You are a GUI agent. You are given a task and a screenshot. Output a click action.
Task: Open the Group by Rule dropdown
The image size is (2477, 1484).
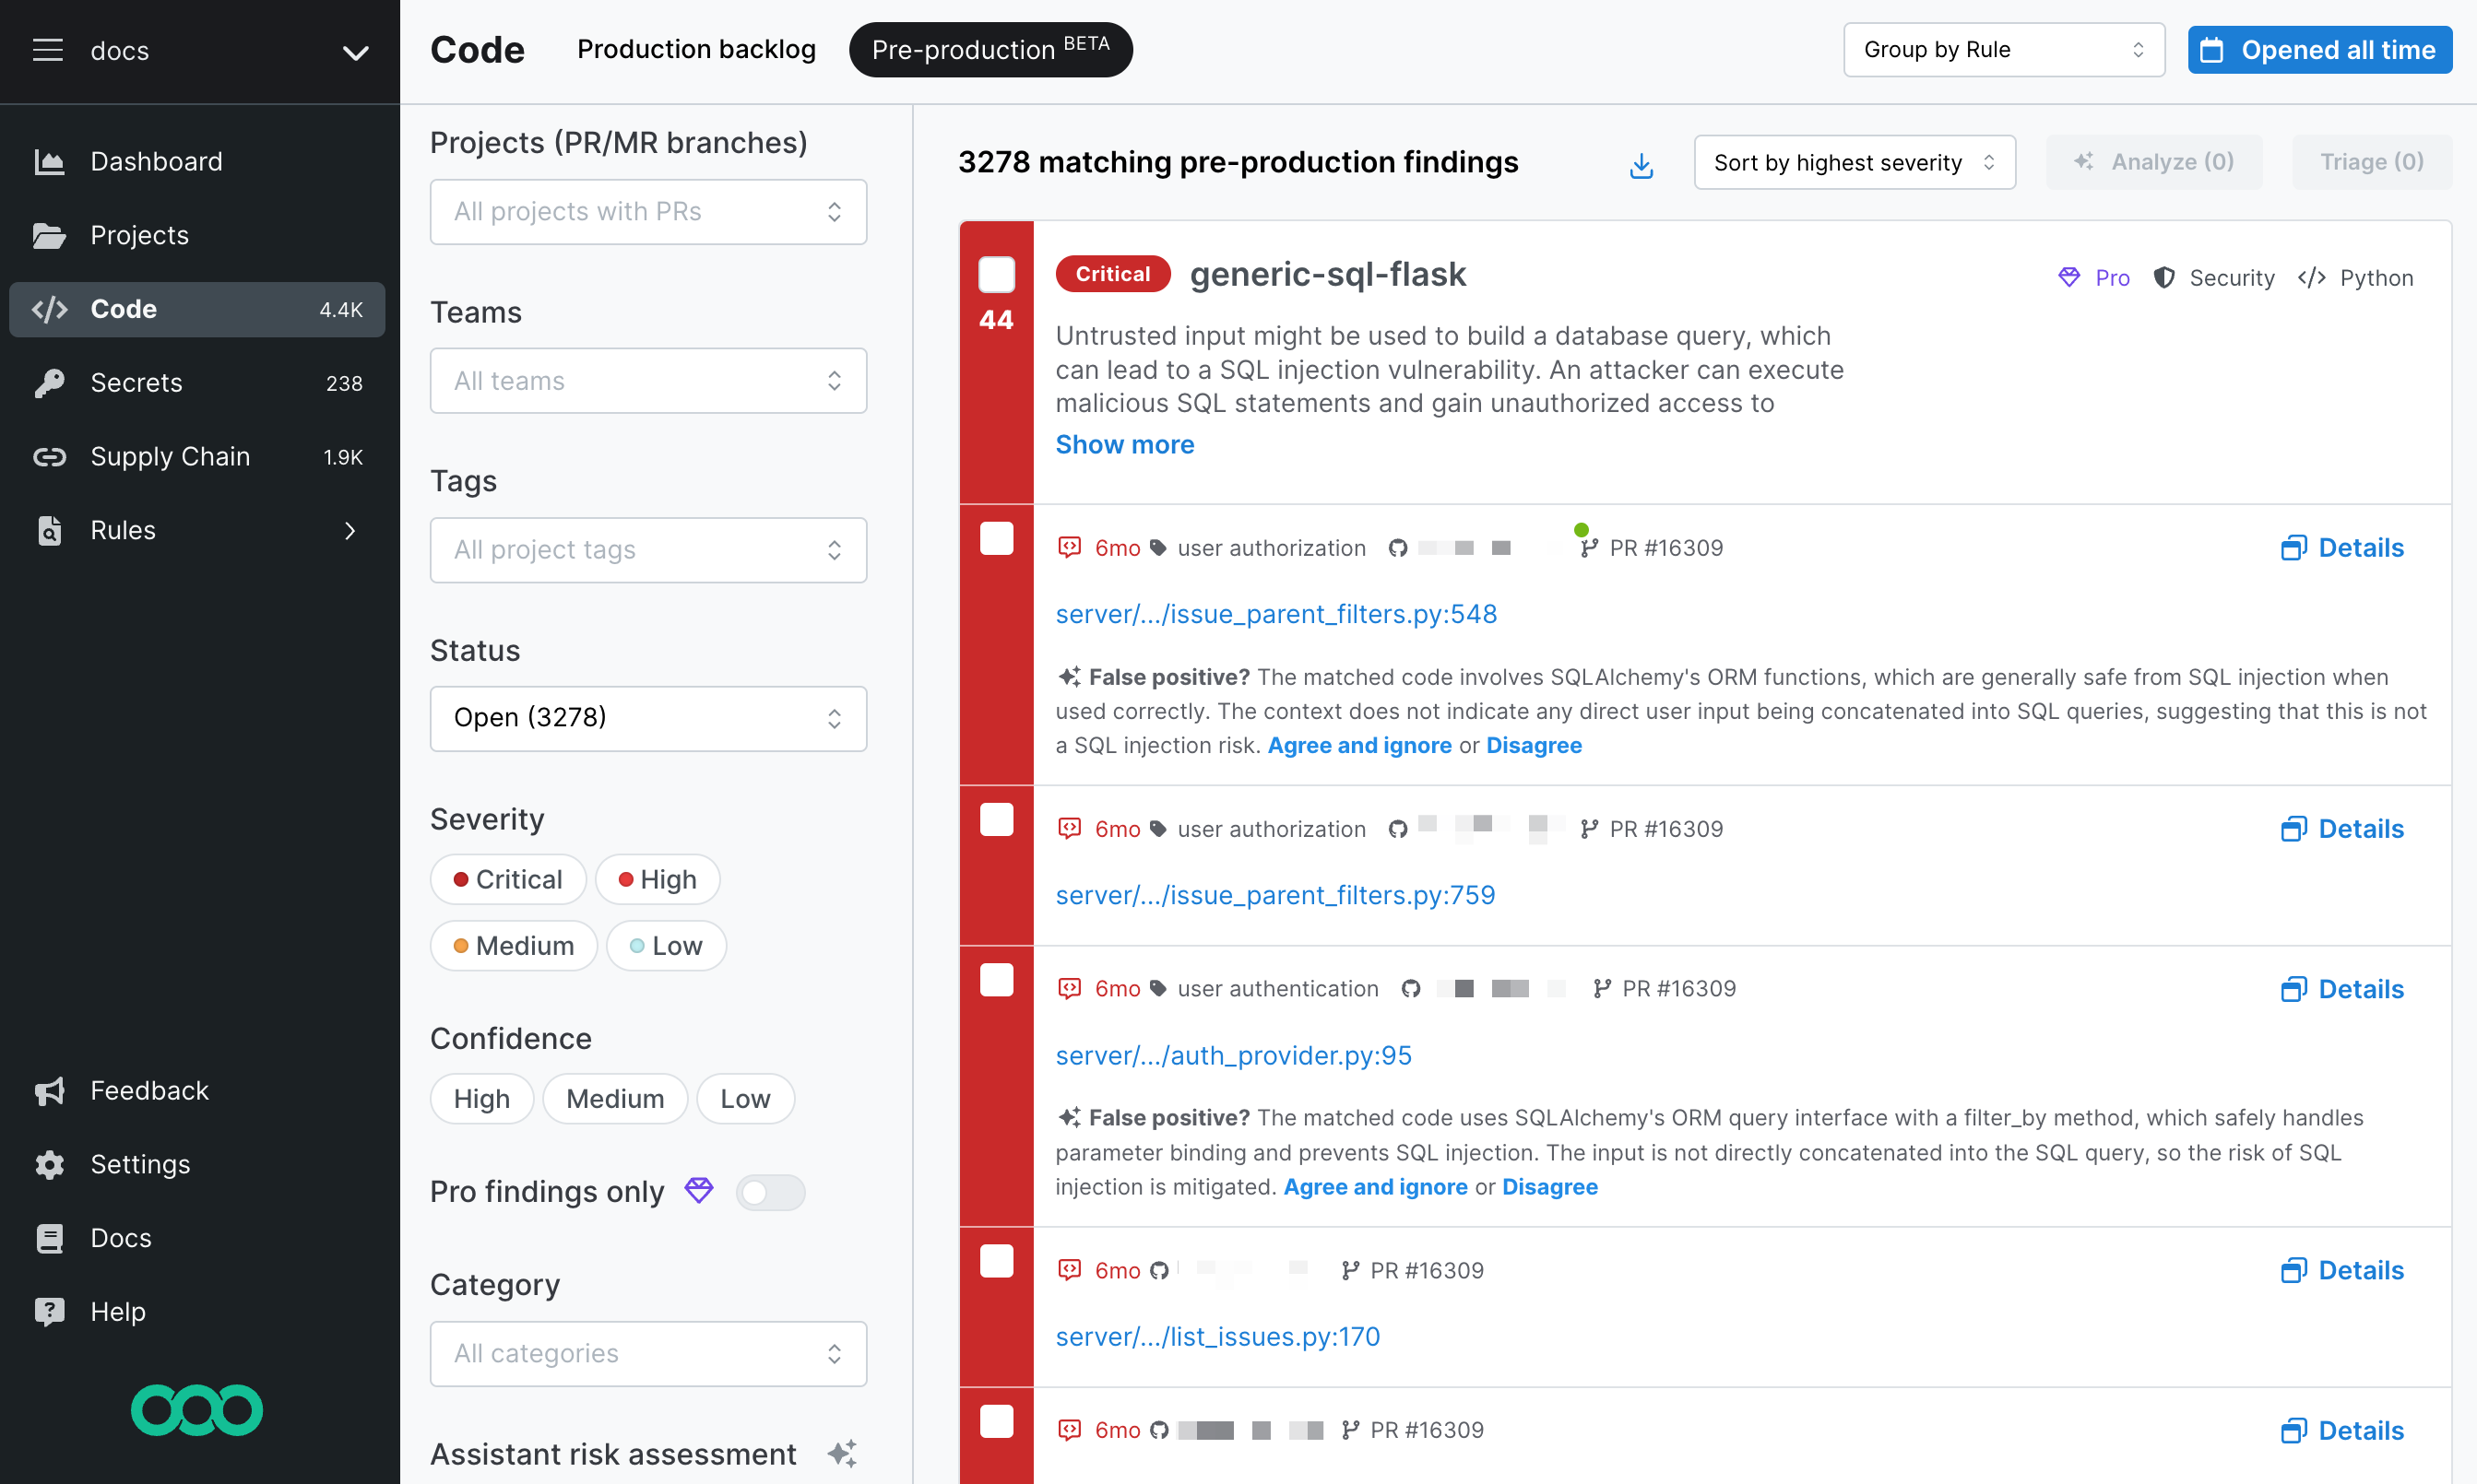click(2003, 49)
